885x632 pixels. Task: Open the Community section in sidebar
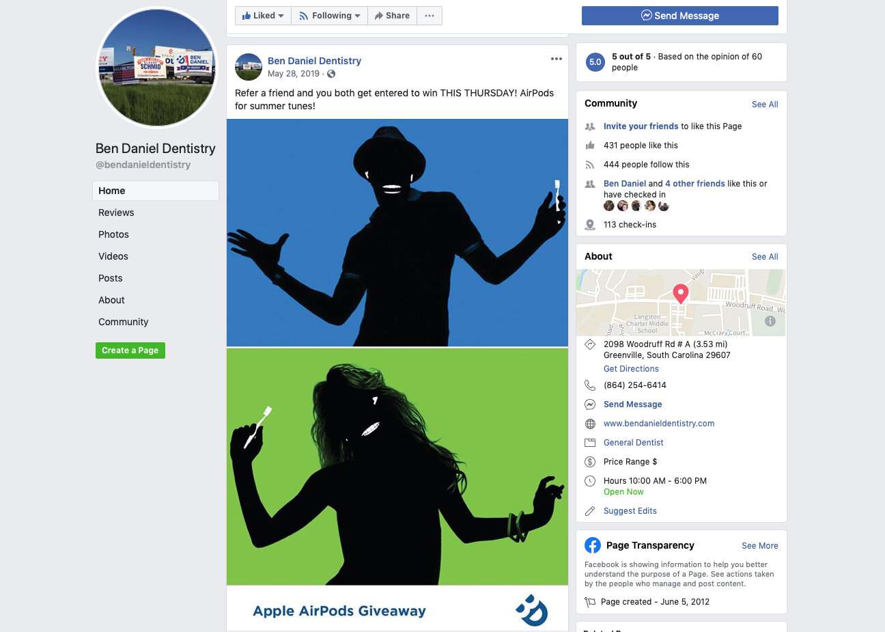pos(123,322)
